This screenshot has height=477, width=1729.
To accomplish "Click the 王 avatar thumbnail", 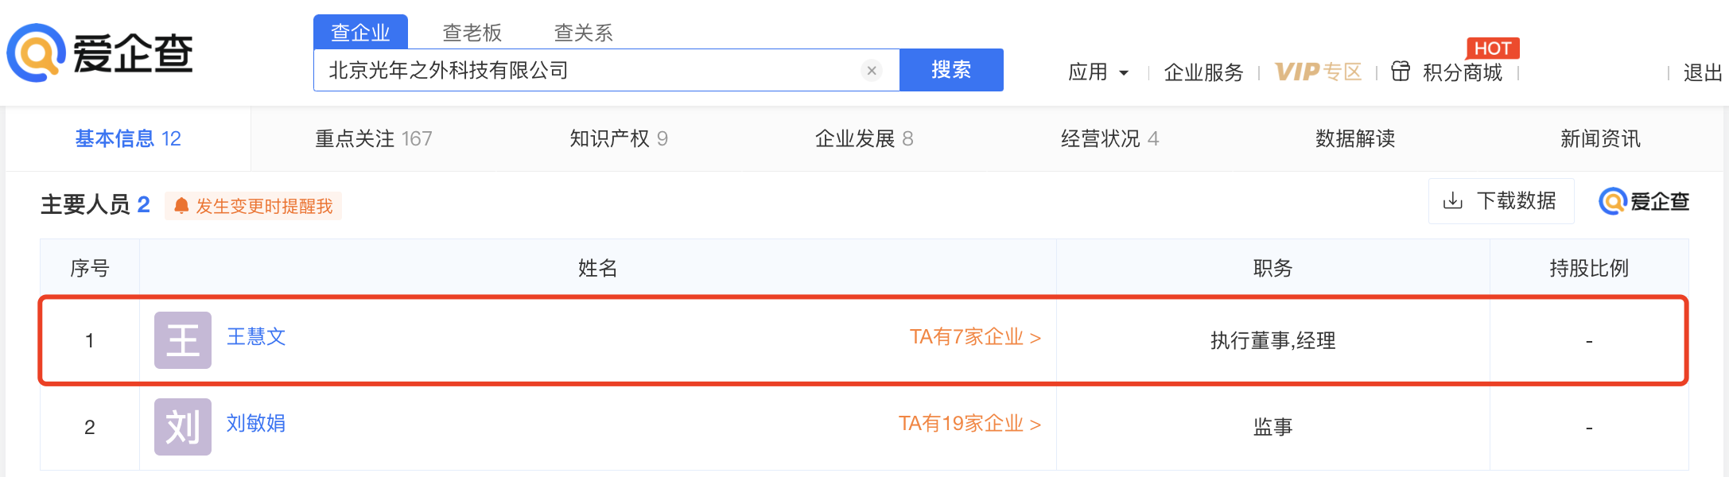I will click(183, 340).
